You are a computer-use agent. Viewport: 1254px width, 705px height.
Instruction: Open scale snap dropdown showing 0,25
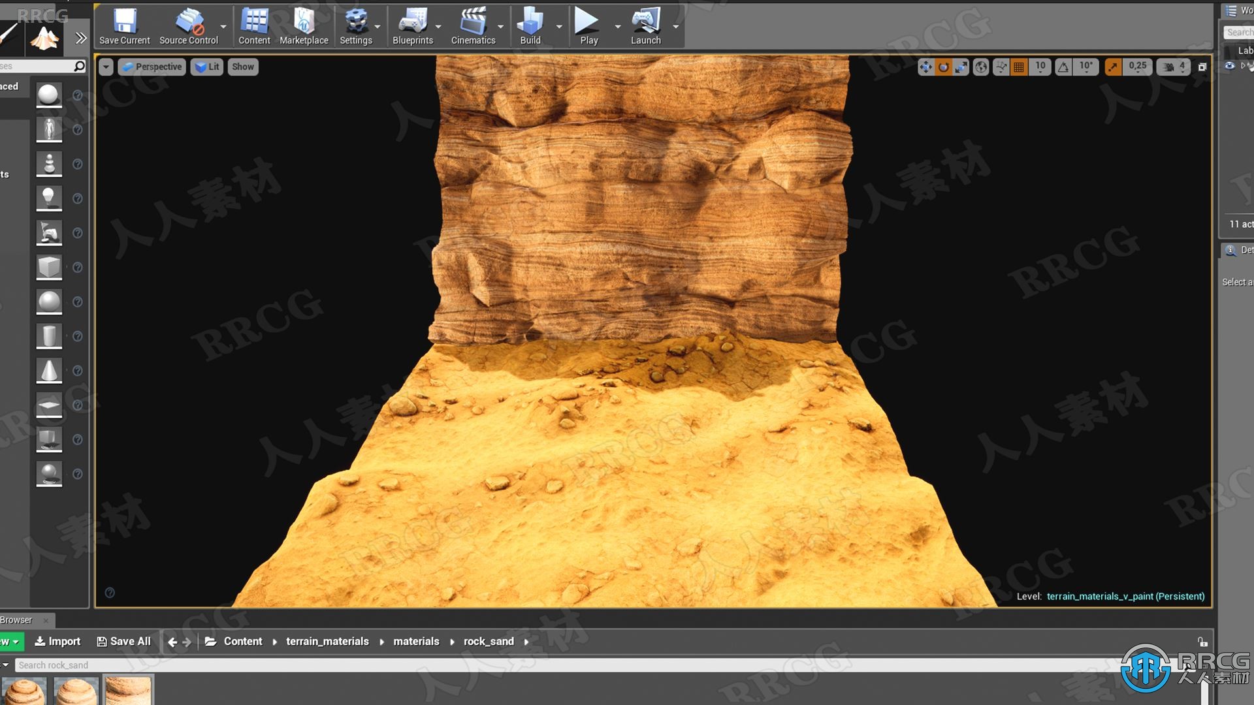pos(1137,67)
